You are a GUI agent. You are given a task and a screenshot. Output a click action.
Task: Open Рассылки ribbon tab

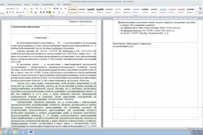point(36,4)
